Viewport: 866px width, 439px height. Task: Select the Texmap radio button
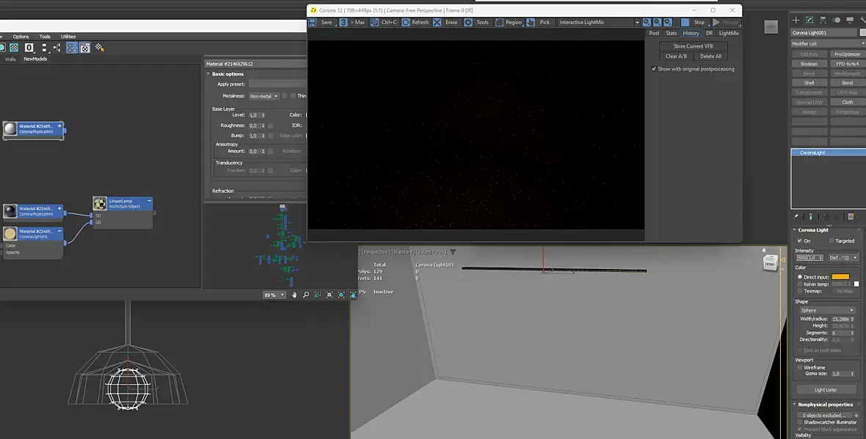pos(800,291)
